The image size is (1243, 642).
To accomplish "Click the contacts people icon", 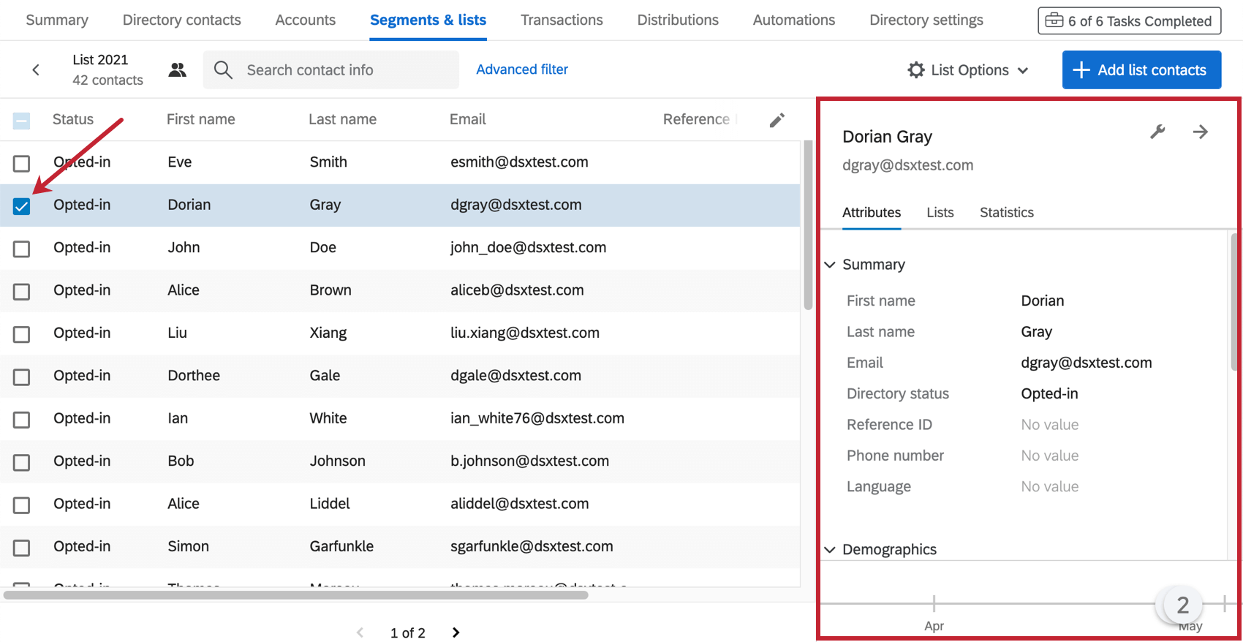I will tap(177, 70).
